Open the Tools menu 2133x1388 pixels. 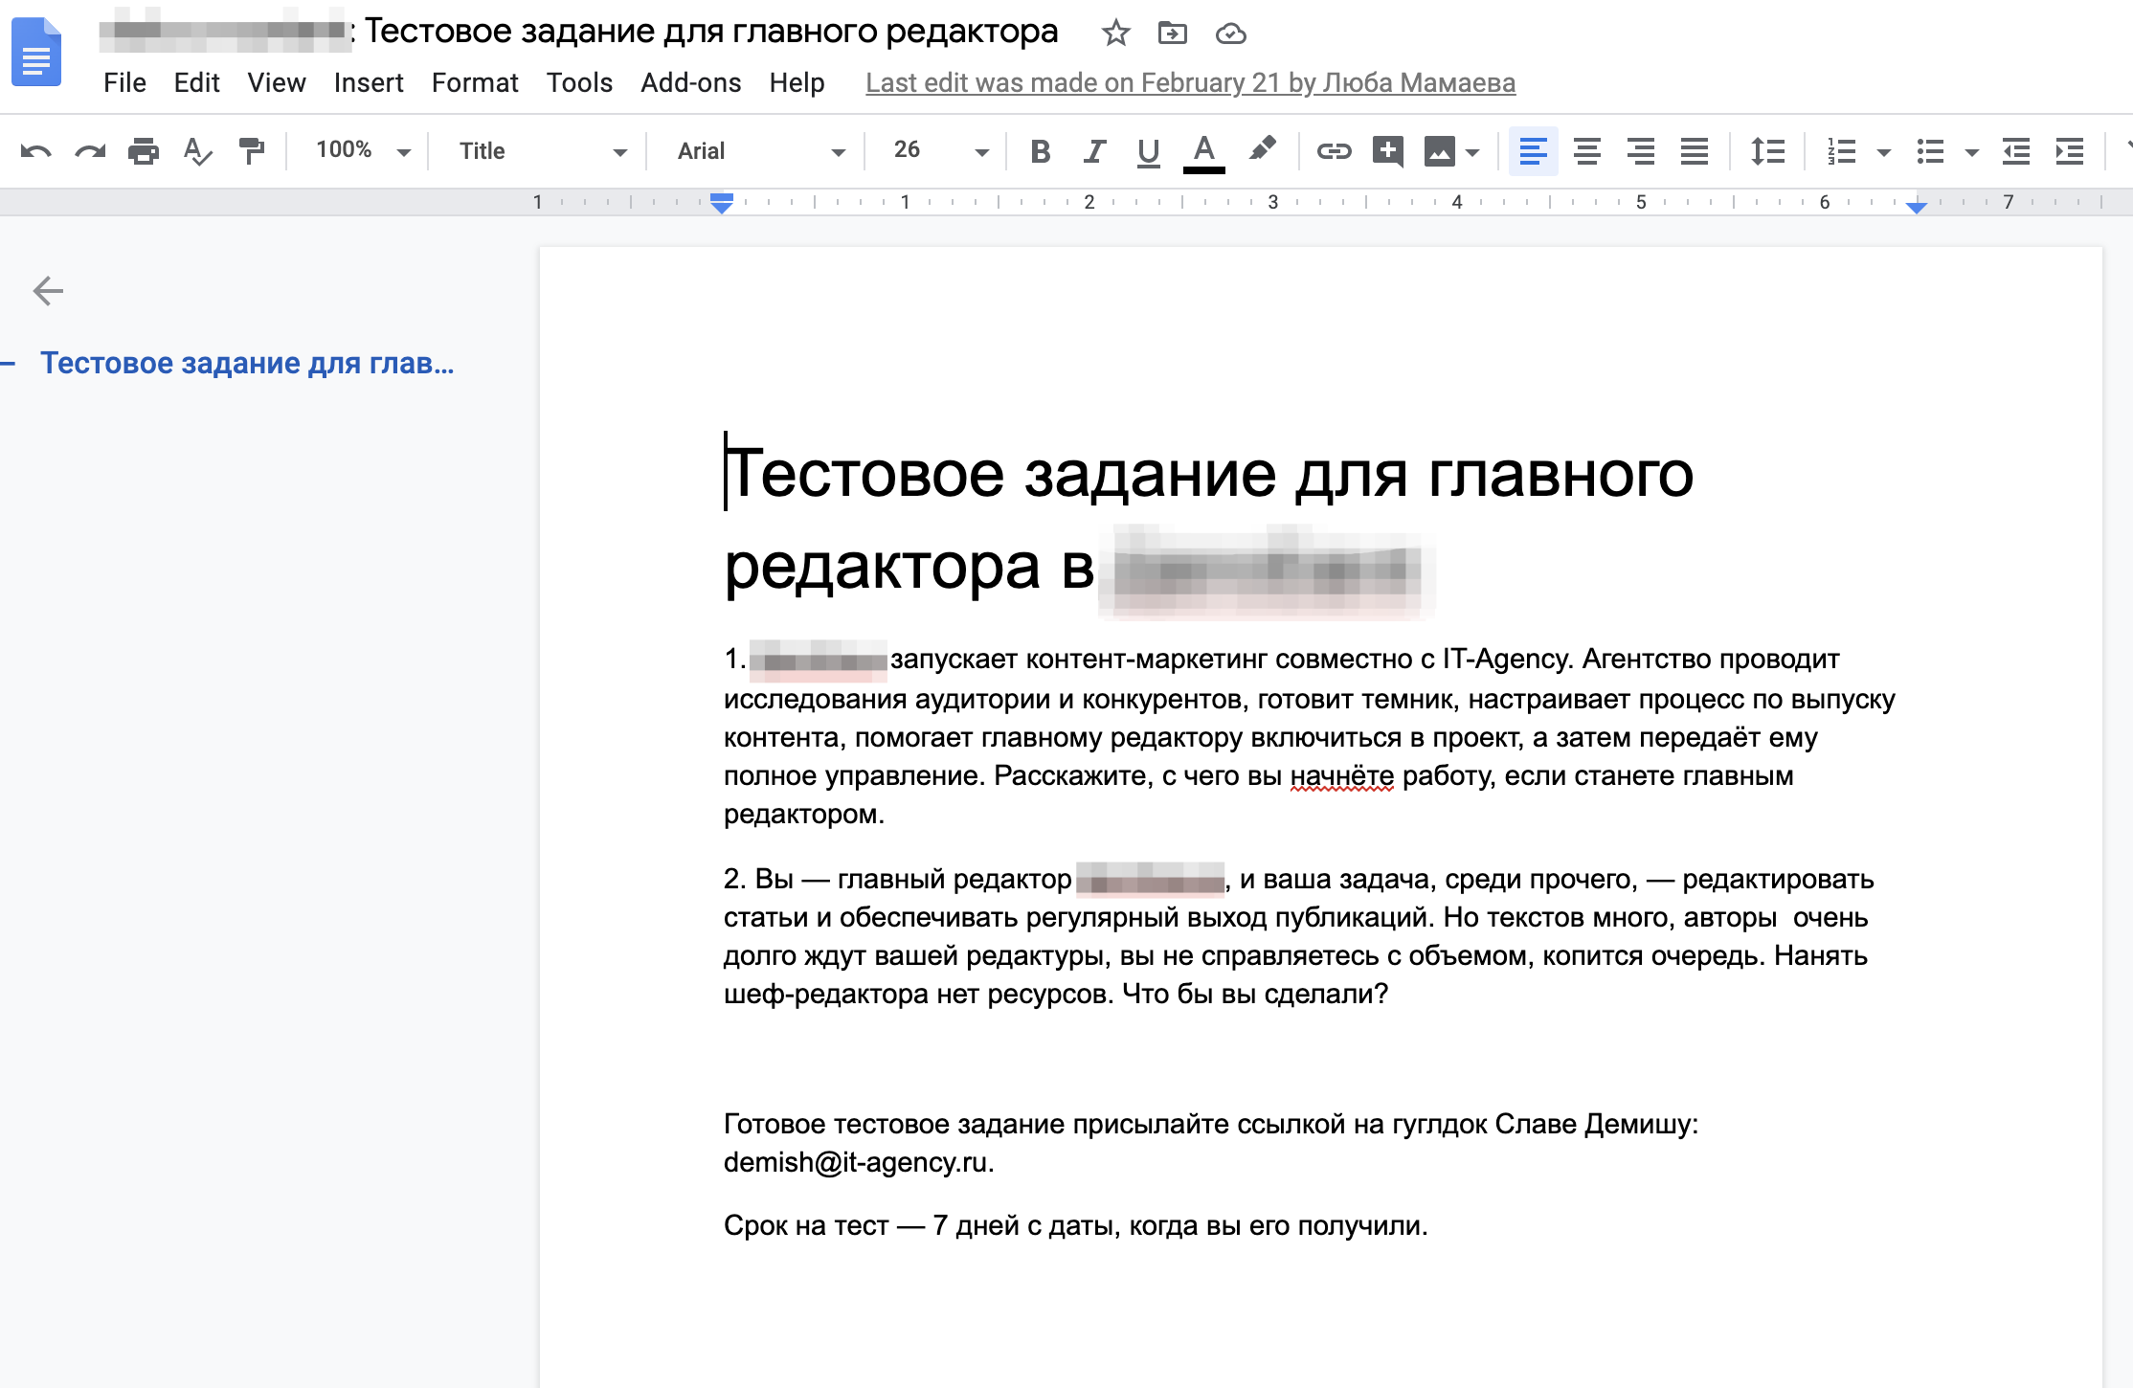click(579, 82)
